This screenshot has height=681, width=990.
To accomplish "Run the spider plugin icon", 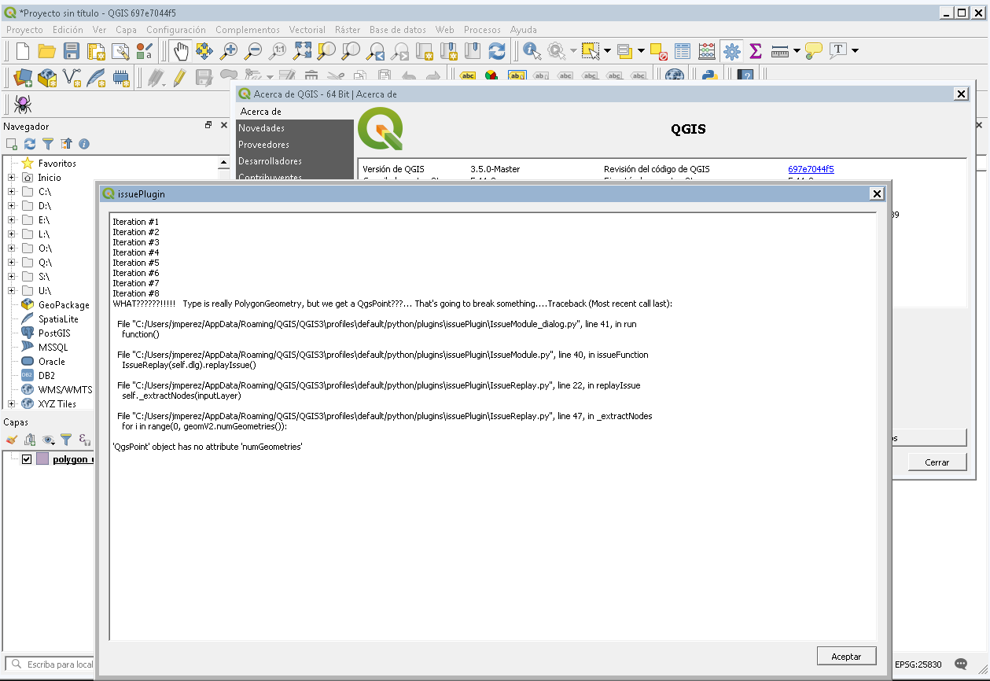I will 23,105.
